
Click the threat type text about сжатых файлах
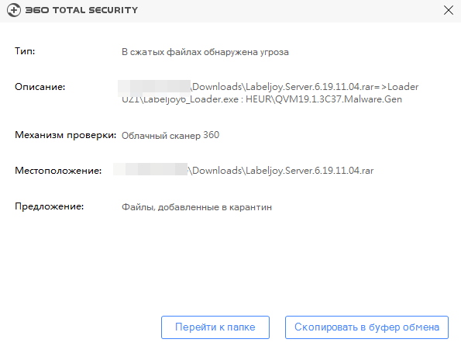pos(205,52)
